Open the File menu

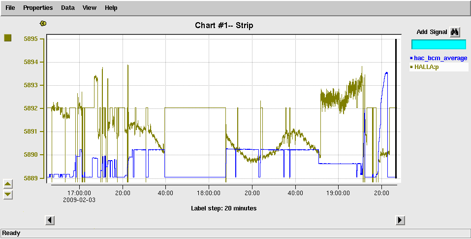pyautogui.click(x=10, y=8)
